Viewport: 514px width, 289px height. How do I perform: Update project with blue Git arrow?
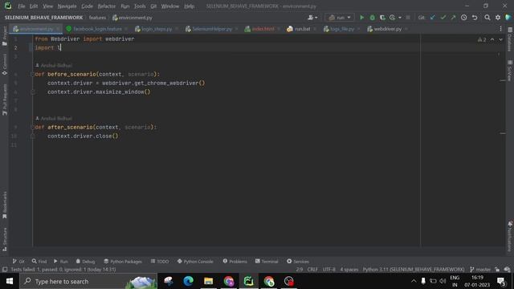tap(433, 18)
